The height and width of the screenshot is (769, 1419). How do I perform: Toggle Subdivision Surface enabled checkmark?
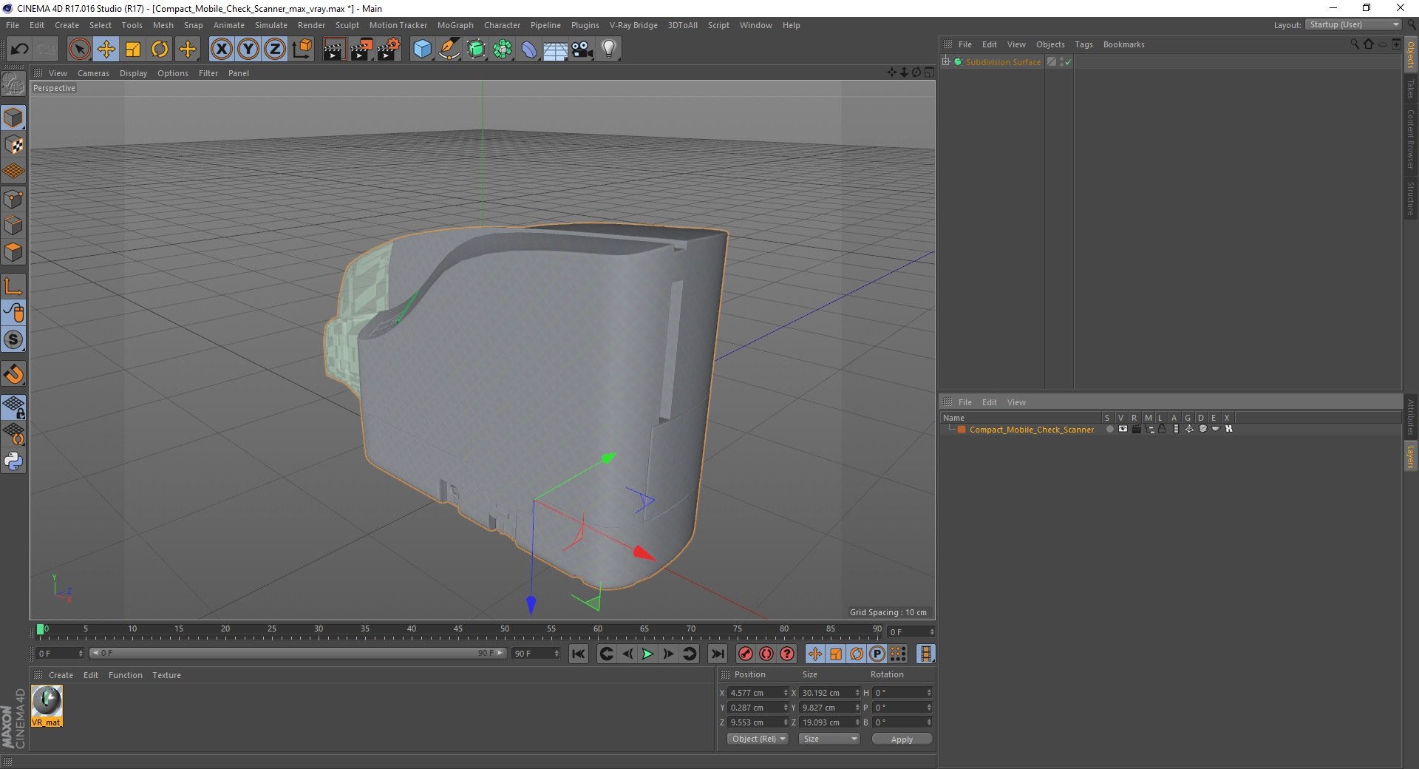click(x=1068, y=62)
